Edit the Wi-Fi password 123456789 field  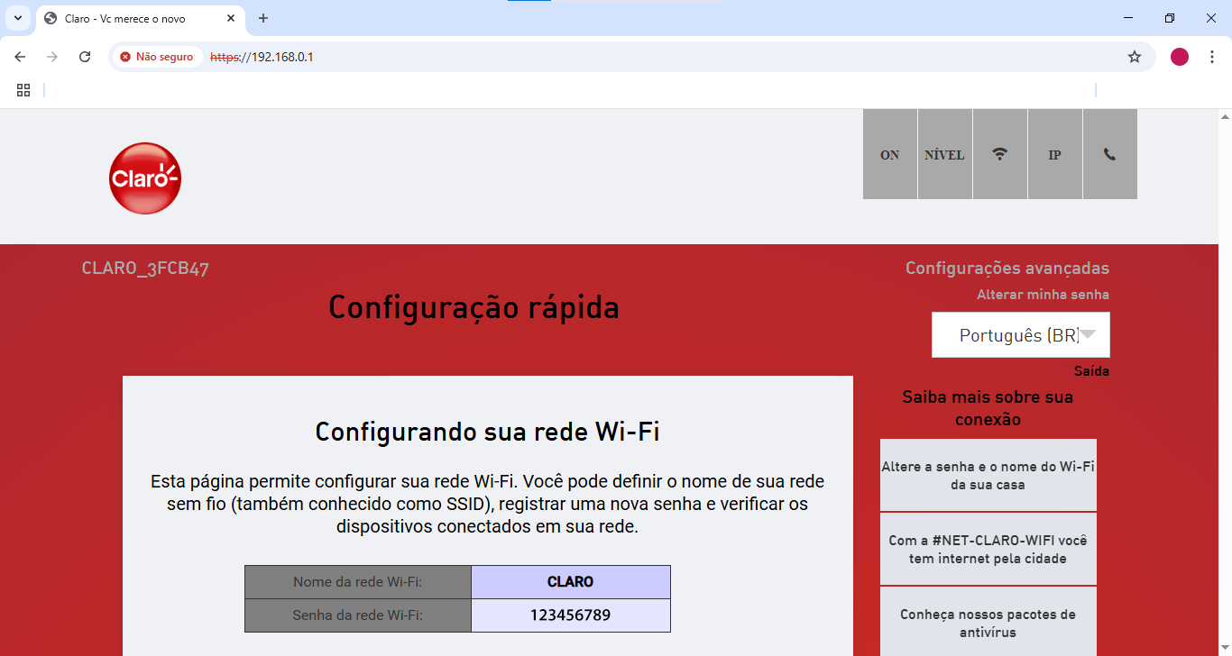(x=571, y=615)
